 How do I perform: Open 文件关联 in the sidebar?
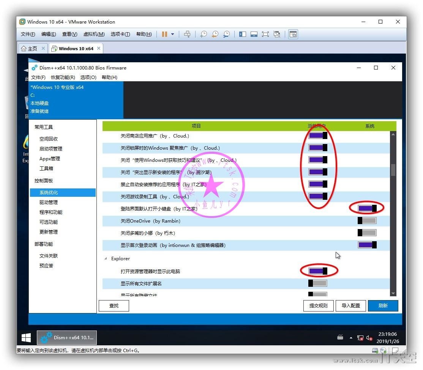[49, 256]
